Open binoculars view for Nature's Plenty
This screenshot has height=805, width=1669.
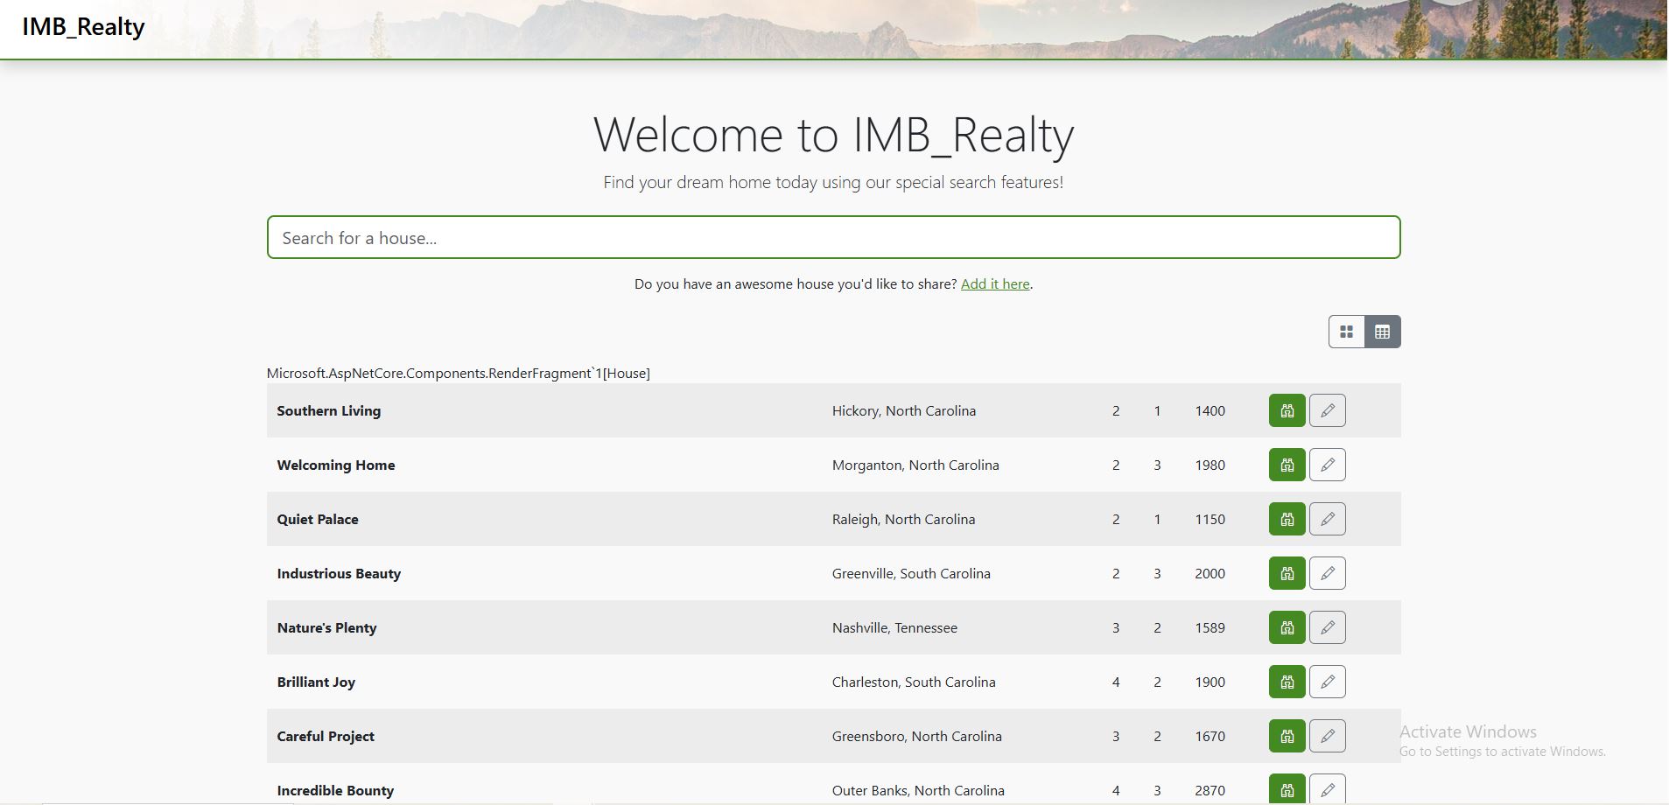[1287, 627]
